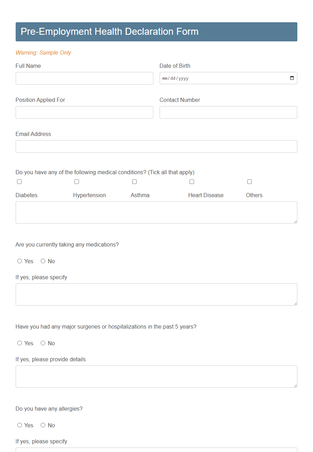Check the Asthma checkbox
This screenshot has width=313, height=452.
tap(134, 181)
